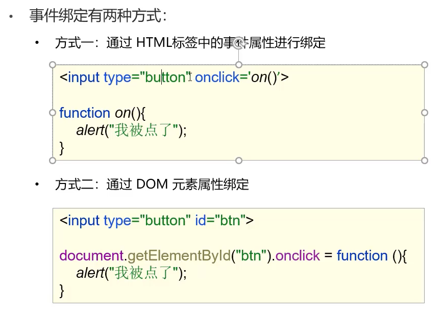442x316 pixels.
Task: Click the bottom-left resize handle of the selected text box
Action: (53, 161)
